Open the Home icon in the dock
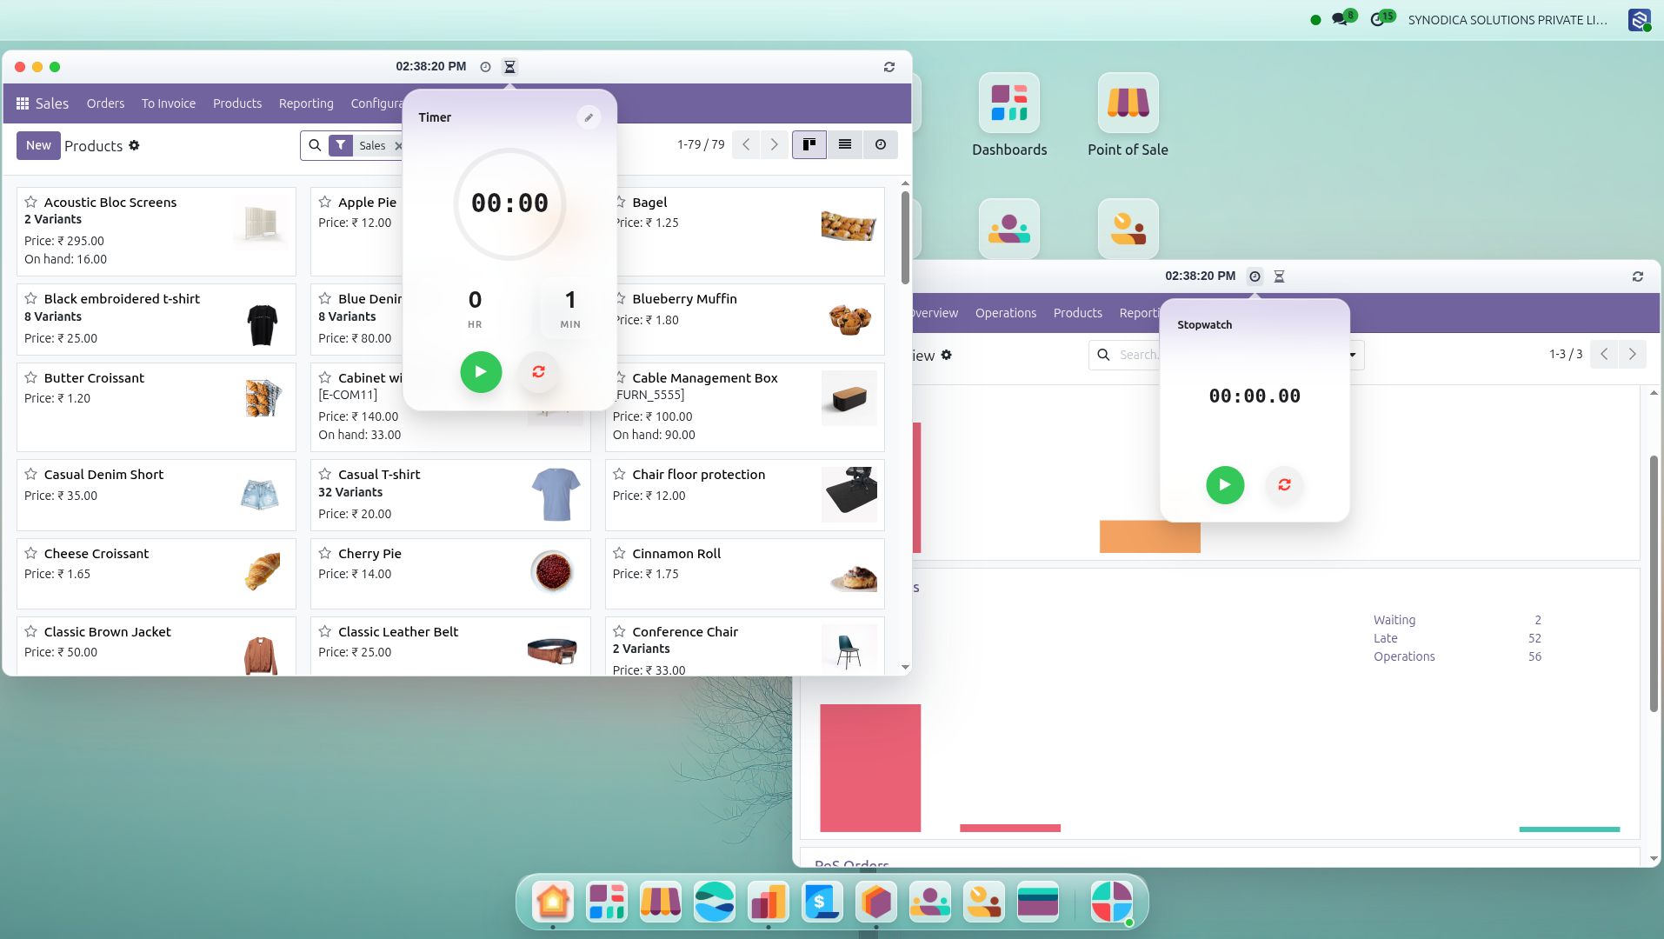This screenshot has width=1664, height=939. (553, 902)
